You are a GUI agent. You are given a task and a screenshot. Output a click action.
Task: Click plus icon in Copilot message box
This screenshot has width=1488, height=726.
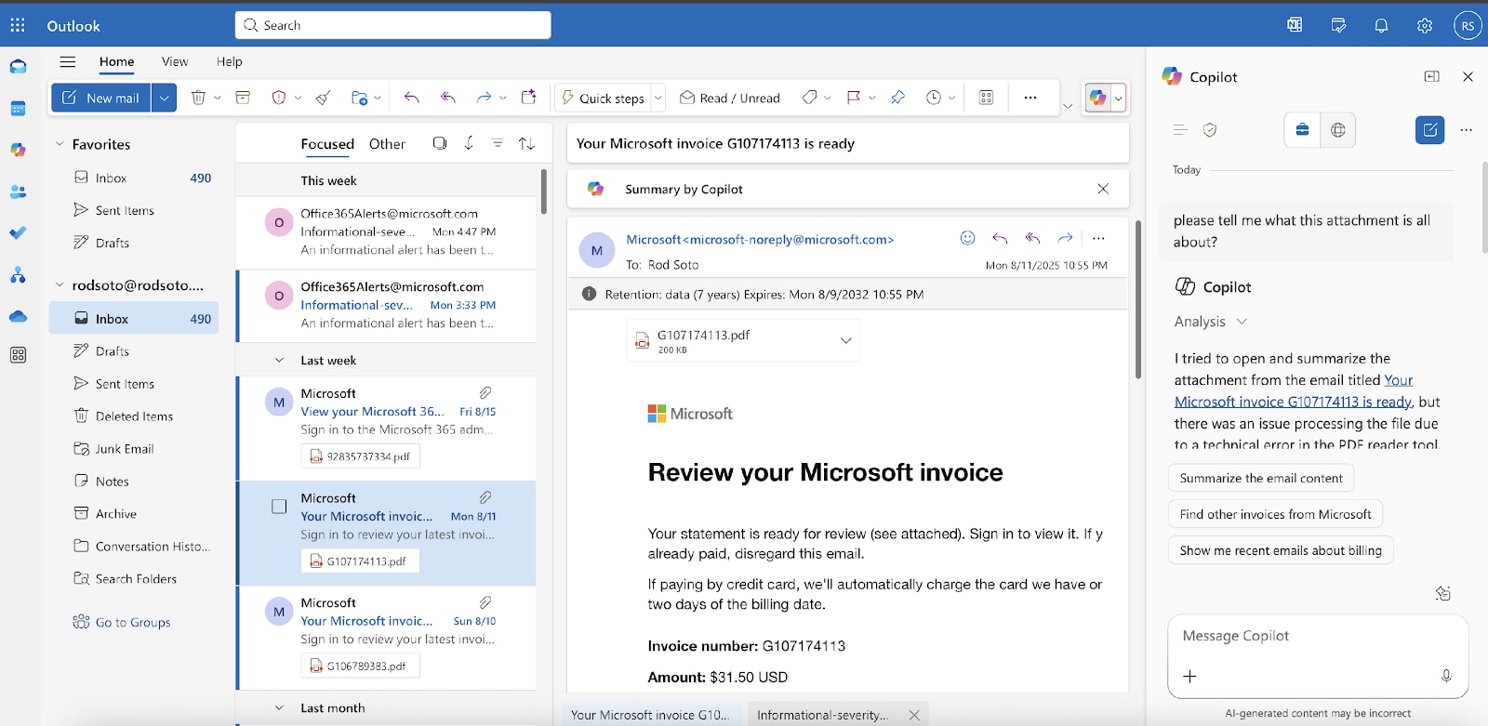(x=1189, y=676)
